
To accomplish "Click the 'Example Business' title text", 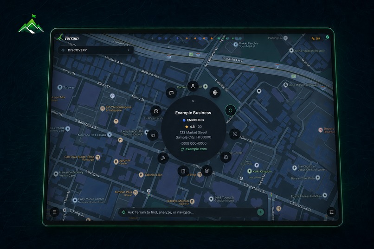I will point(193,113).
